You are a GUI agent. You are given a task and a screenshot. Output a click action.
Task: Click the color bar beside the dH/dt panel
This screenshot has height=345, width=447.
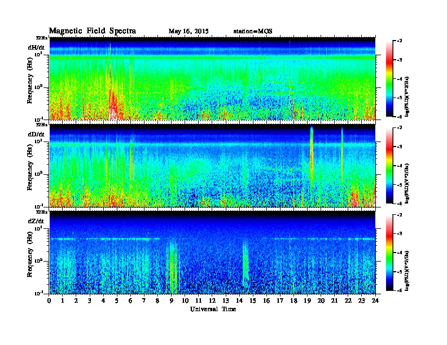coord(389,79)
